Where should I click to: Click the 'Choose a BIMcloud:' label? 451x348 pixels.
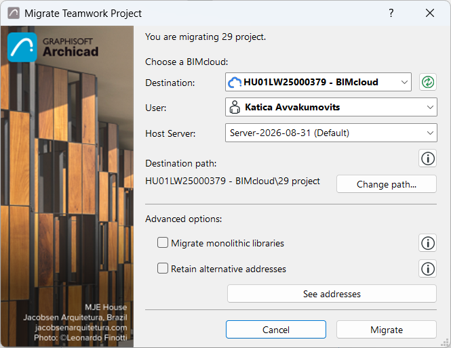(187, 62)
